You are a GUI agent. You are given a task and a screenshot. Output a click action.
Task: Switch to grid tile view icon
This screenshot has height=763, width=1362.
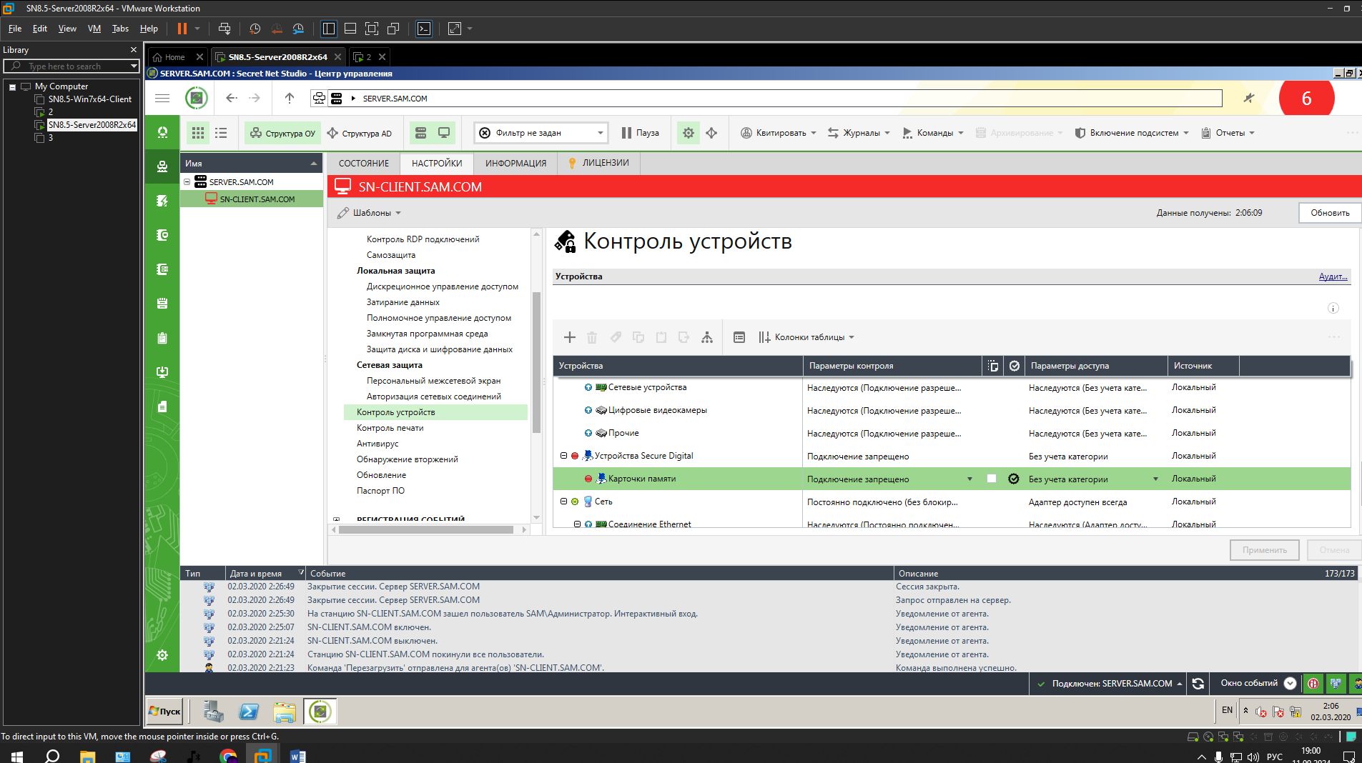(x=198, y=133)
